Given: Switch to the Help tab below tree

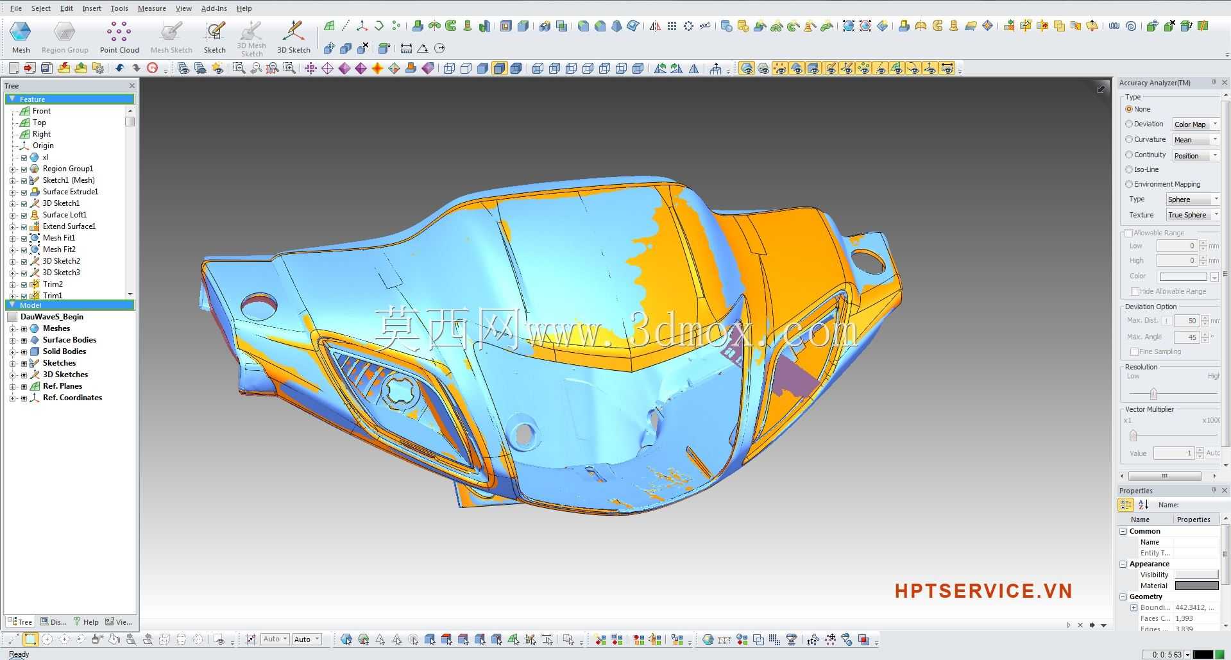Looking at the screenshot, I should point(86,622).
